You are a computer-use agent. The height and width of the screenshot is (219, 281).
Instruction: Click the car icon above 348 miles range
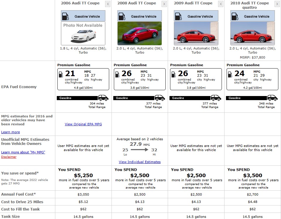273,98
